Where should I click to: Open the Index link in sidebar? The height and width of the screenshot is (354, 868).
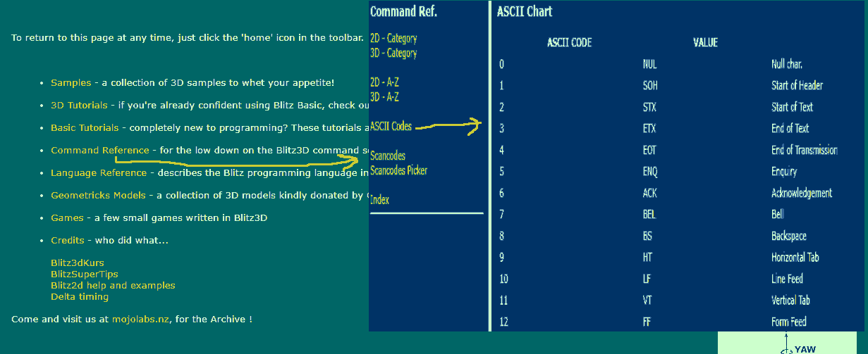pos(379,200)
